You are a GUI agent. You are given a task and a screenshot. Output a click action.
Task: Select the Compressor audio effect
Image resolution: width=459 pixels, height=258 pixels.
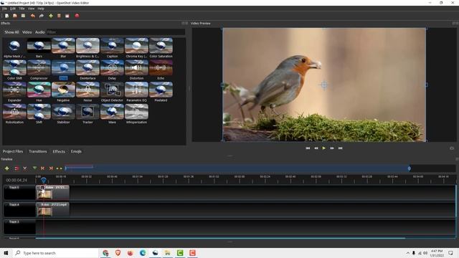39,70
